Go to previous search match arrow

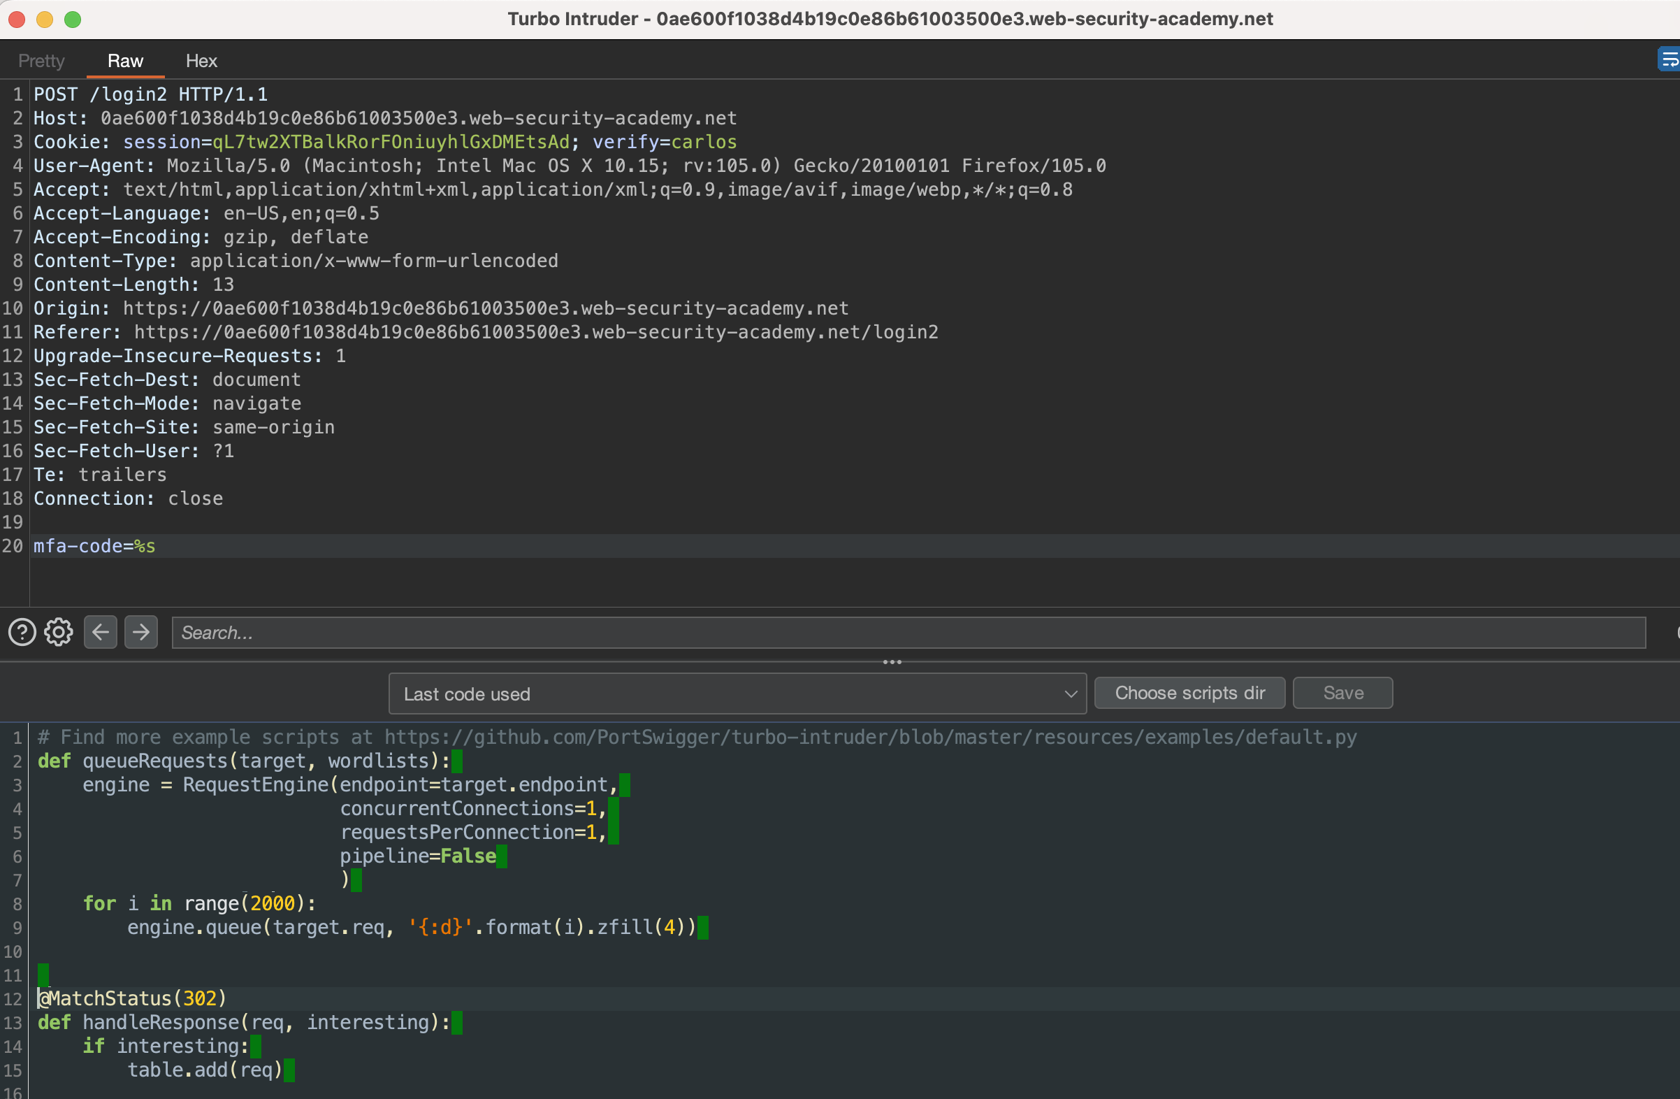click(100, 632)
